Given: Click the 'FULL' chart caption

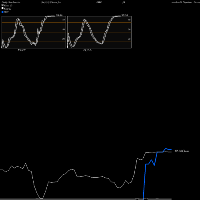Looking at the screenshot, I should tap(87, 50).
